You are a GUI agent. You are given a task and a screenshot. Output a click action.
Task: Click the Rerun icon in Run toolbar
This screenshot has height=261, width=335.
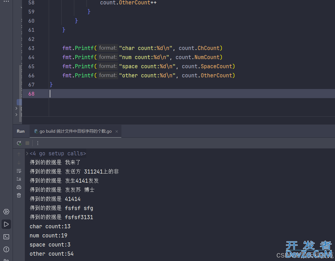point(19,143)
